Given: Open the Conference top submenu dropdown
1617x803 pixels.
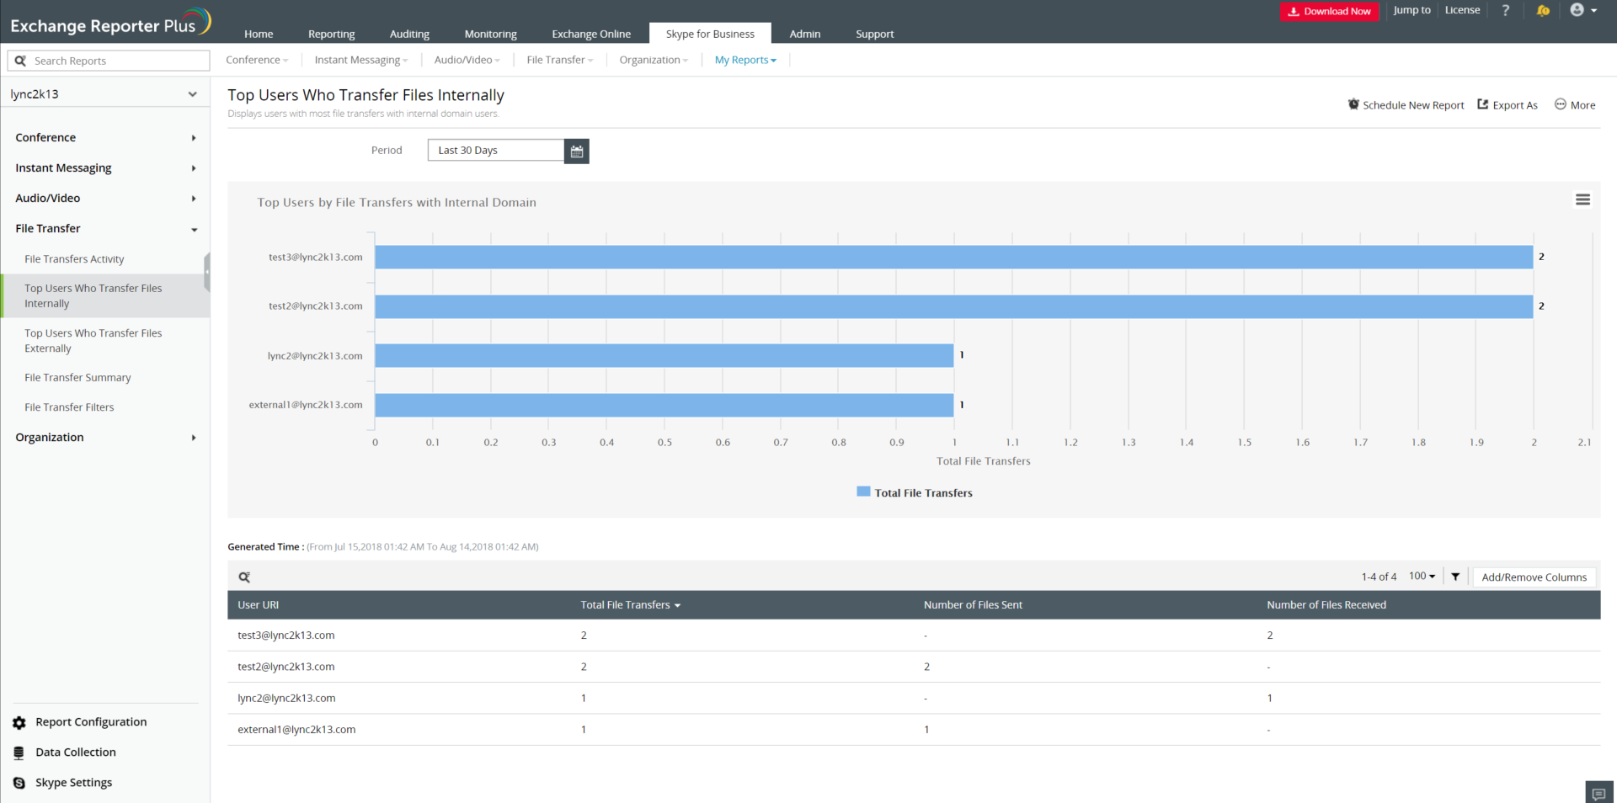Looking at the screenshot, I should [257, 60].
